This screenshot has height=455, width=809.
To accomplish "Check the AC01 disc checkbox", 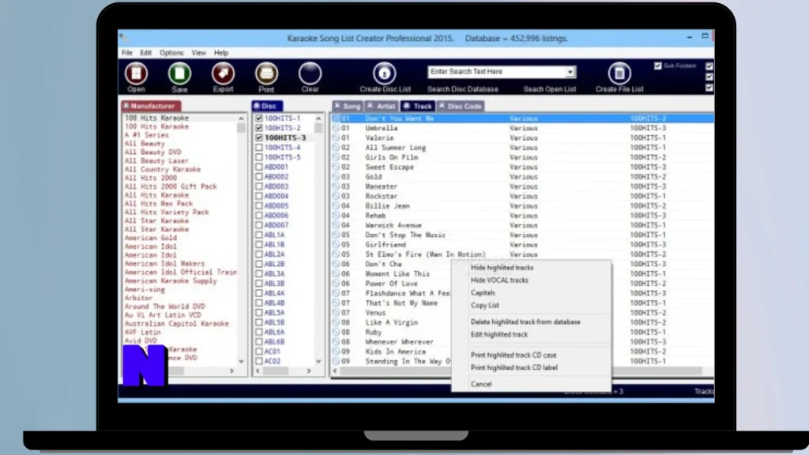I will tap(259, 352).
